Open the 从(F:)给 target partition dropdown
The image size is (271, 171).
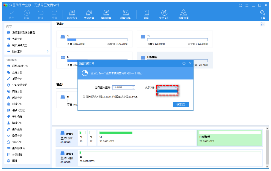pyautogui.click(x=167, y=87)
